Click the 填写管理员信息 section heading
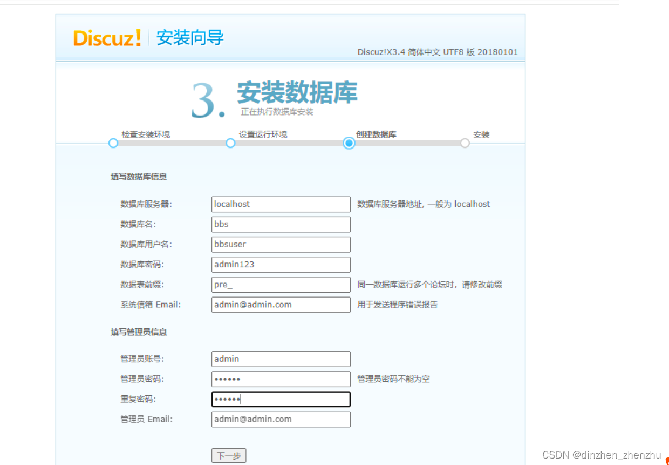Screen dimensions: 669x465 pyautogui.click(x=139, y=332)
